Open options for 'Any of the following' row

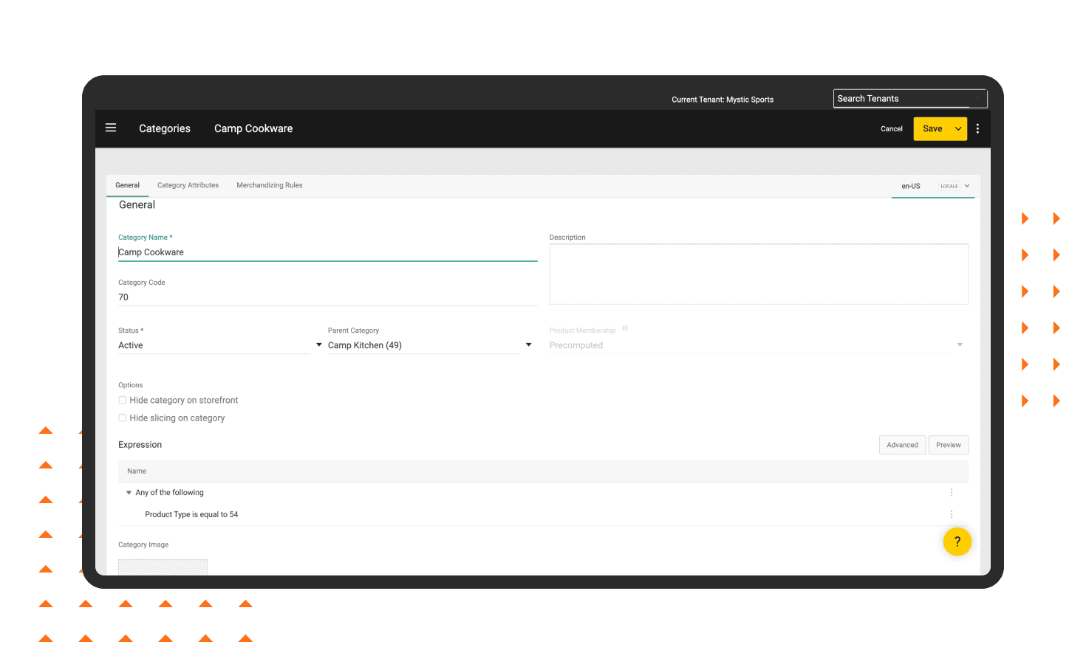[951, 492]
